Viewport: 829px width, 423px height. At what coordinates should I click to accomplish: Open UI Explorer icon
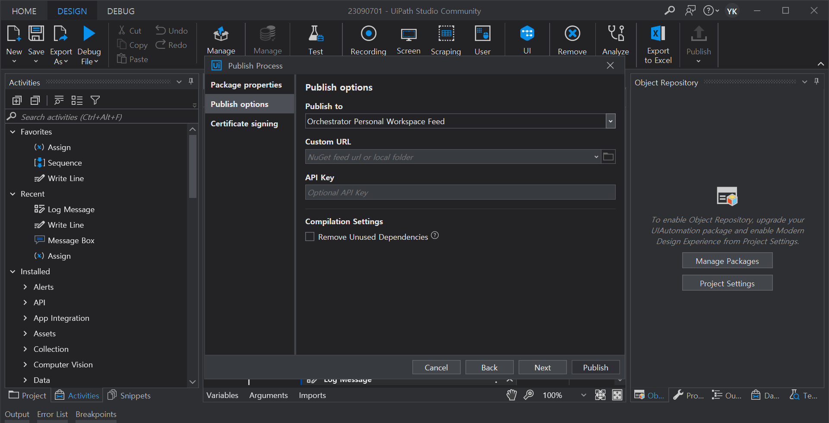[x=527, y=34]
